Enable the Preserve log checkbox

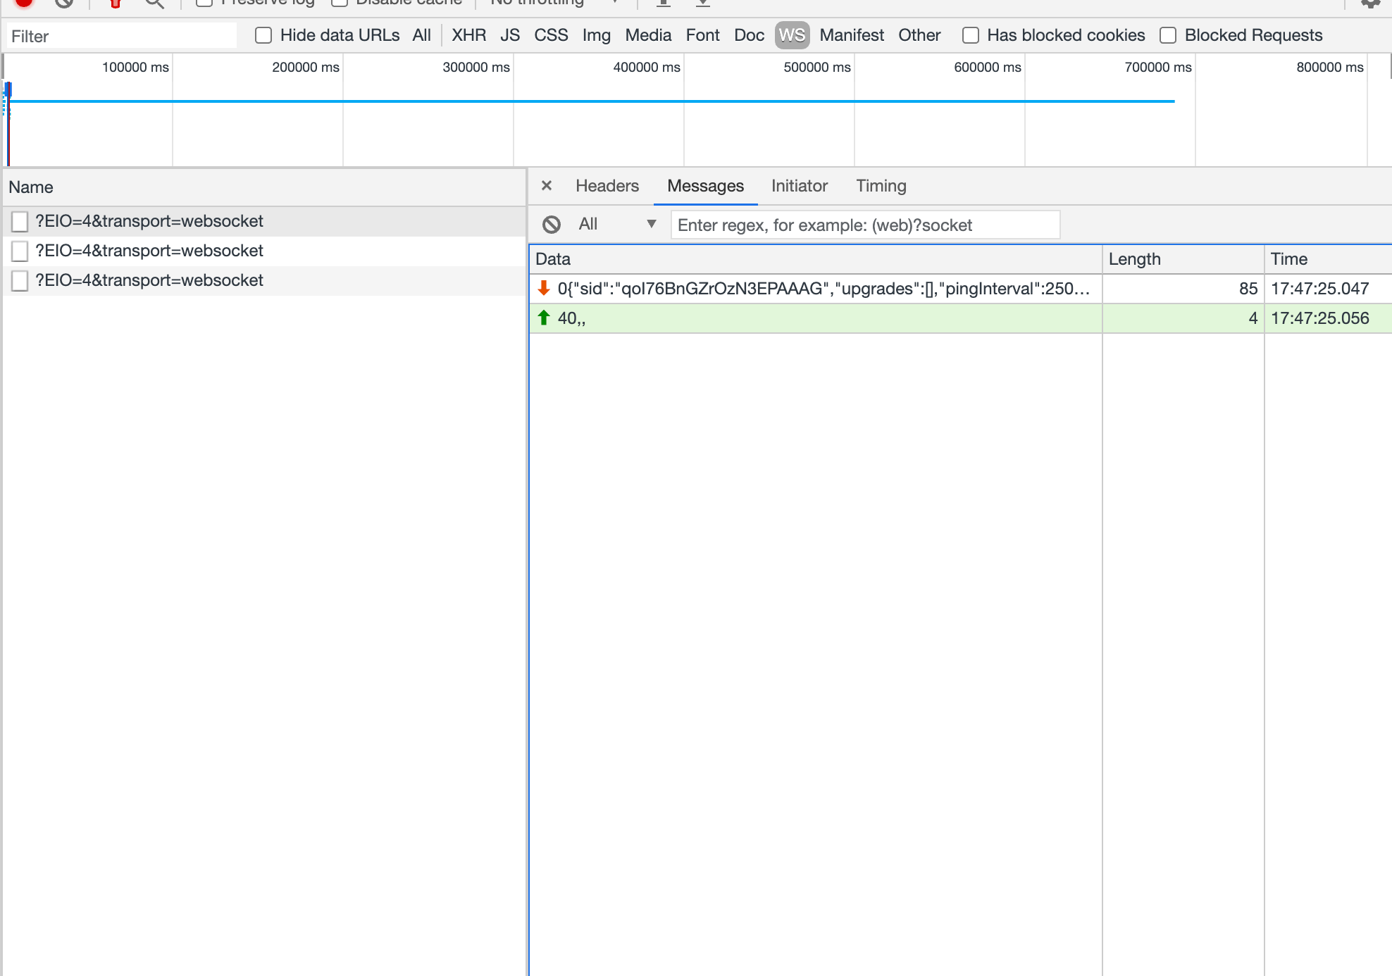click(204, 1)
